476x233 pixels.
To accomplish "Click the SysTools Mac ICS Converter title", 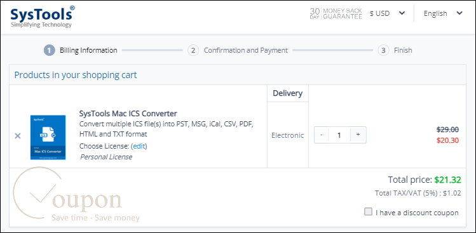I will tap(128, 114).
